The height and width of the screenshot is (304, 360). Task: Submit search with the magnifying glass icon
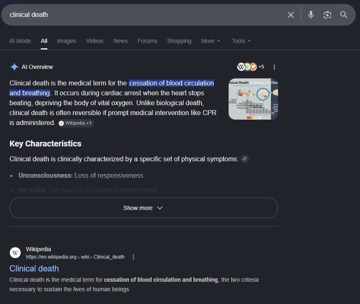[x=344, y=15]
